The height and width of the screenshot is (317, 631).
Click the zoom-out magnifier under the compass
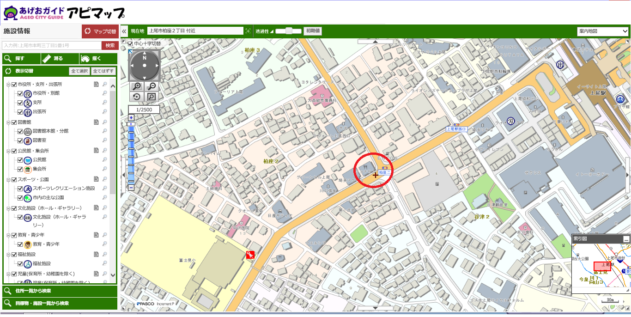pos(151,86)
